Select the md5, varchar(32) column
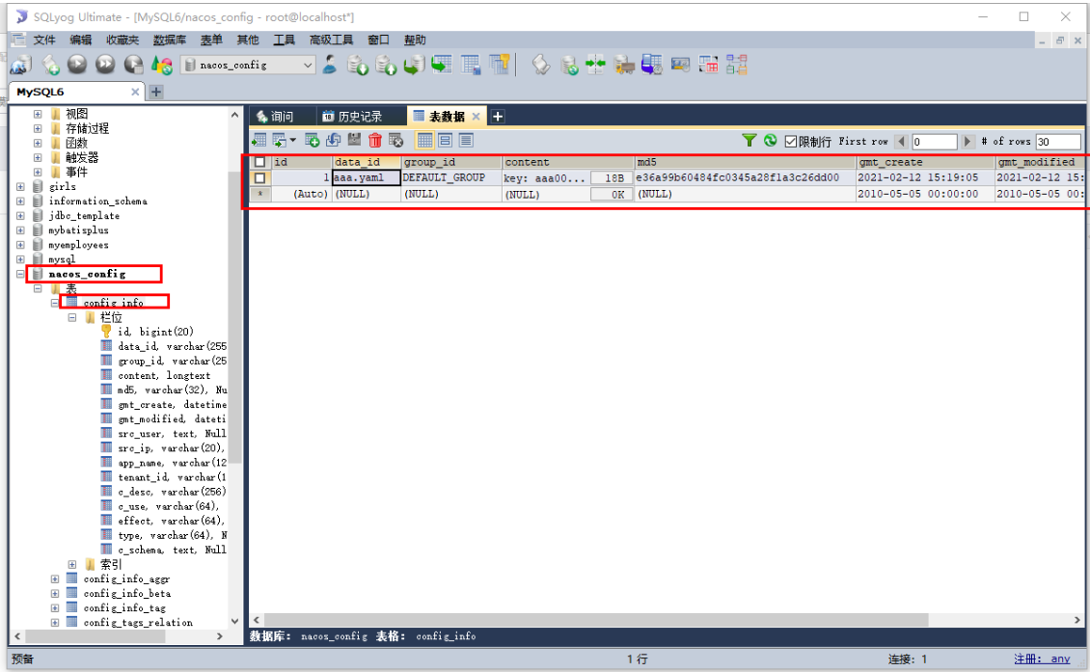Screen dimensions: 1090x672 click(172, 390)
